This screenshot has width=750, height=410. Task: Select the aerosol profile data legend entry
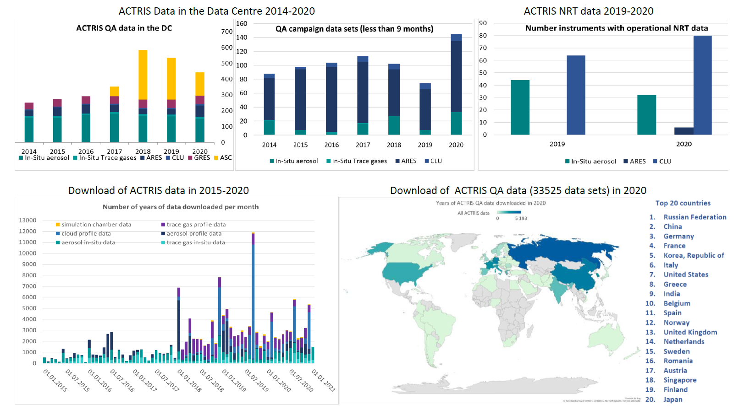coord(191,233)
